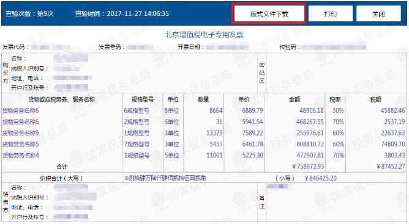Image resolution: width=409 pixels, height=224 pixels.
Task: Click the 校验码 label
Action: click(289, 47)
